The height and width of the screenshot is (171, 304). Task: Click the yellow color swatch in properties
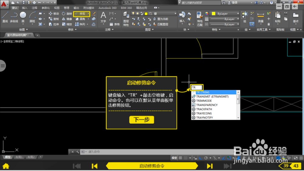[x=214, y=14]
